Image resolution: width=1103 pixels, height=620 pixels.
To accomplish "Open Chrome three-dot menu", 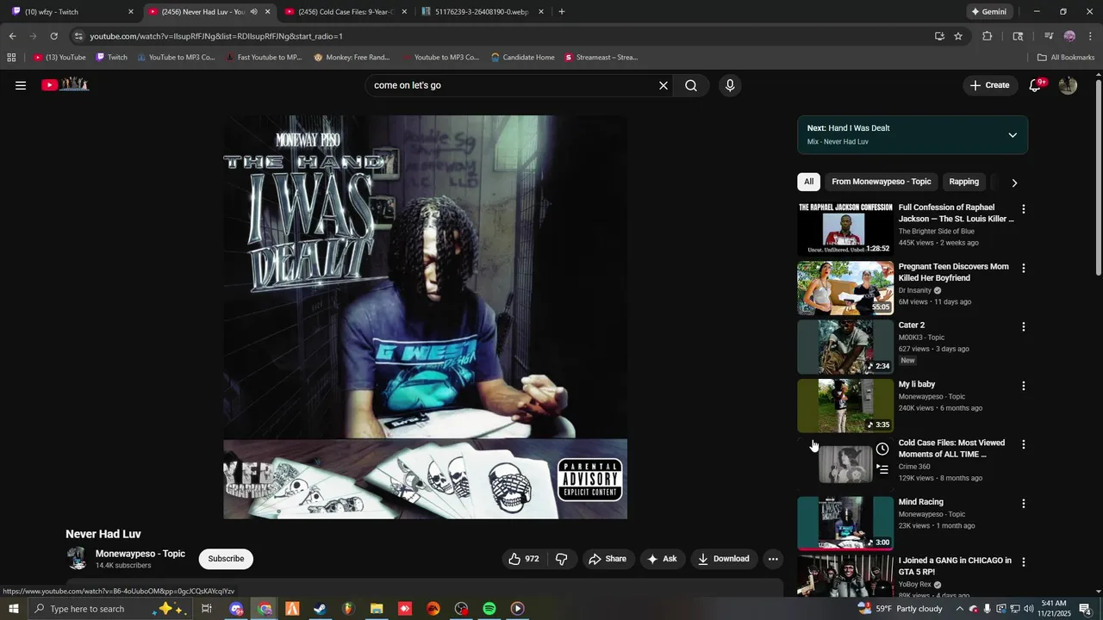I will point(1090,36).
